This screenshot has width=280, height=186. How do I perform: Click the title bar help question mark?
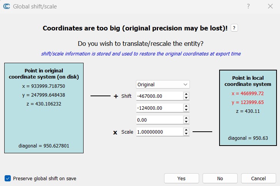[248, 6]
